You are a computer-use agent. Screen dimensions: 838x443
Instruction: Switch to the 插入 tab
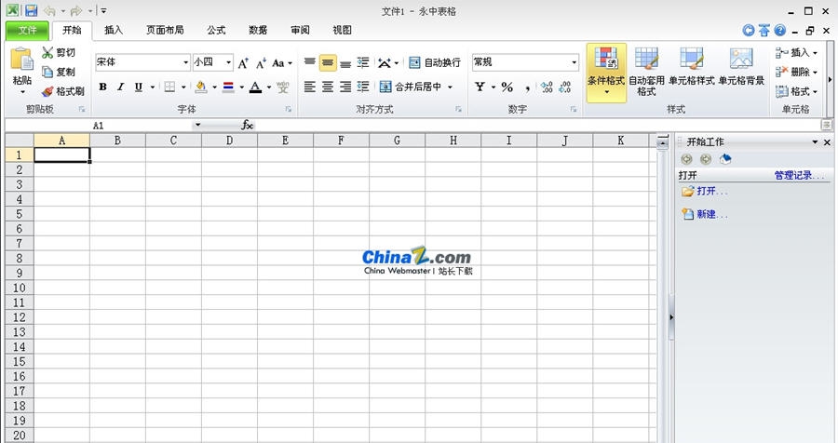(114, 30)
